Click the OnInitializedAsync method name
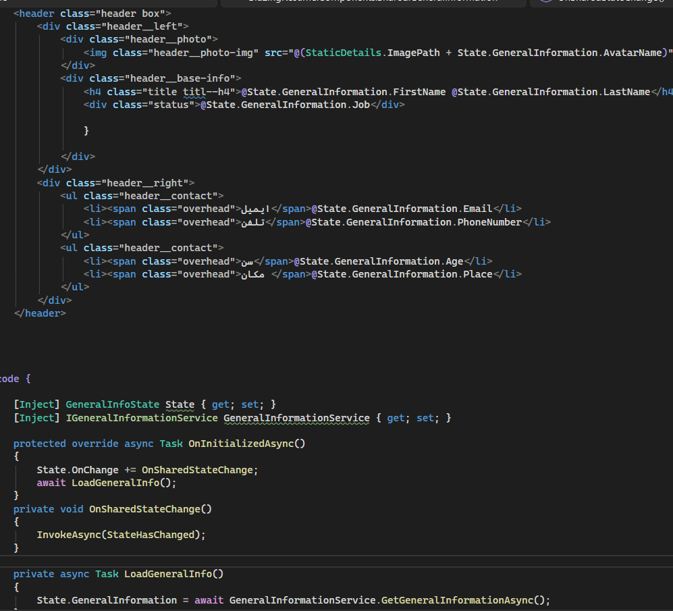Viewport: 673px width, 611px height. pos(243,444)
